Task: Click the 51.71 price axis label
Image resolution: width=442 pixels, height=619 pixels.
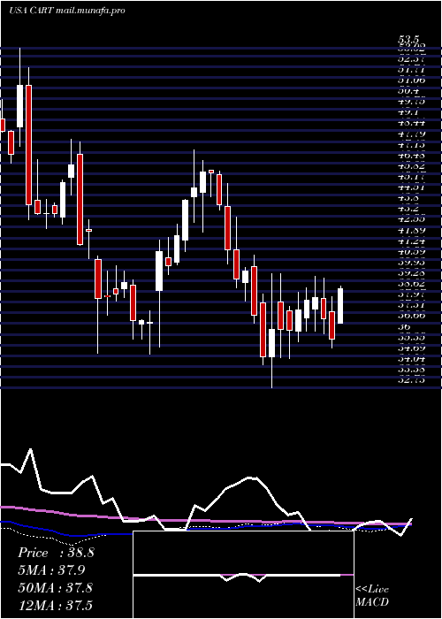Action: [411, 70]
